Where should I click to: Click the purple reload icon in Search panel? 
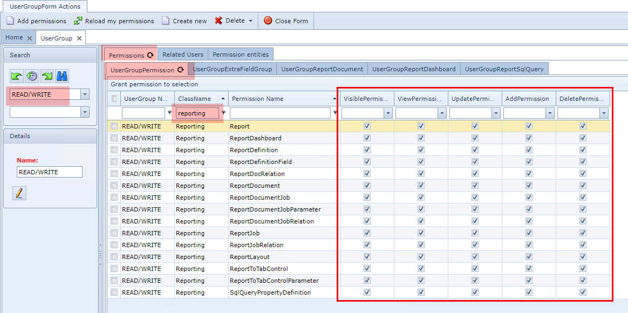pos(32,76)
